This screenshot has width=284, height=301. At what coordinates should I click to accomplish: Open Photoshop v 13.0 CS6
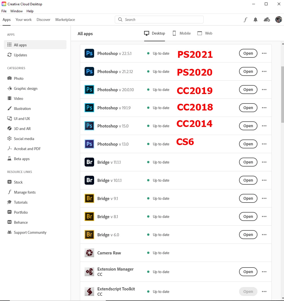tap(248, 144)
